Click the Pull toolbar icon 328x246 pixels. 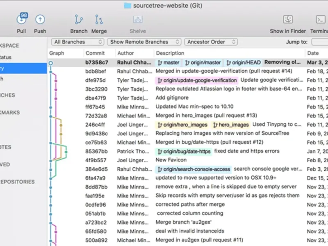tap(21, 20)
